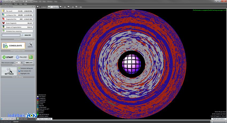The image size is (227, 123).
Task: Open the Tools menu
Action: [16, 4]
